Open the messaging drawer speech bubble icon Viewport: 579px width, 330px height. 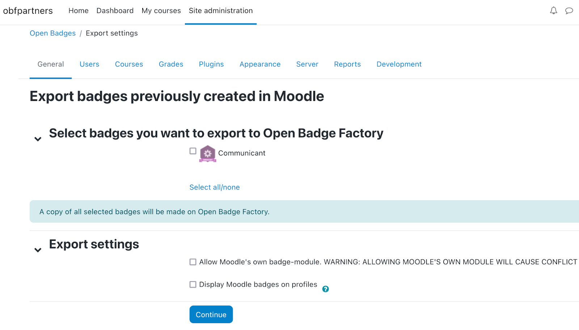tap(569, 11)
